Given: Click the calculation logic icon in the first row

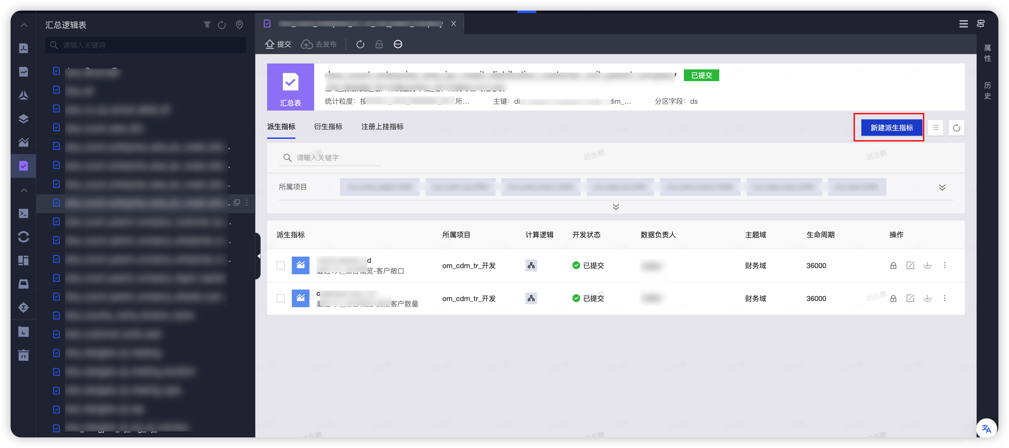Looking at the screenshot, I should pyautogui.click(x=531, y=265).
